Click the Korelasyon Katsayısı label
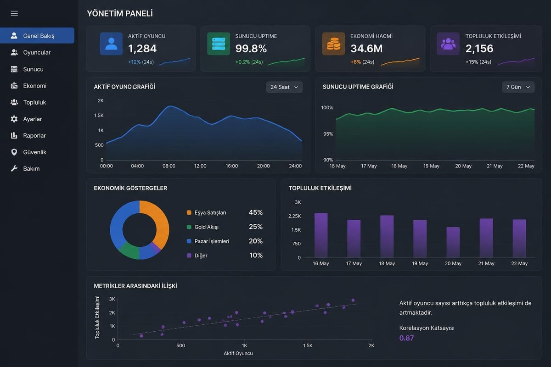 (x=427, y=328)
